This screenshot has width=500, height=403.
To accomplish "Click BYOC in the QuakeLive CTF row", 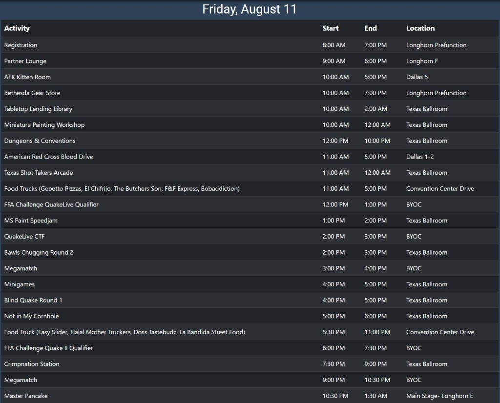I will point(414,236).
